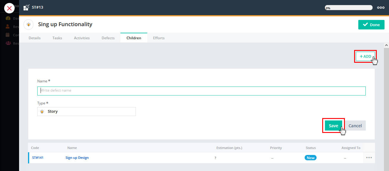
Task: Click the lightbulb icon beside story title
Action: point(29,24)
